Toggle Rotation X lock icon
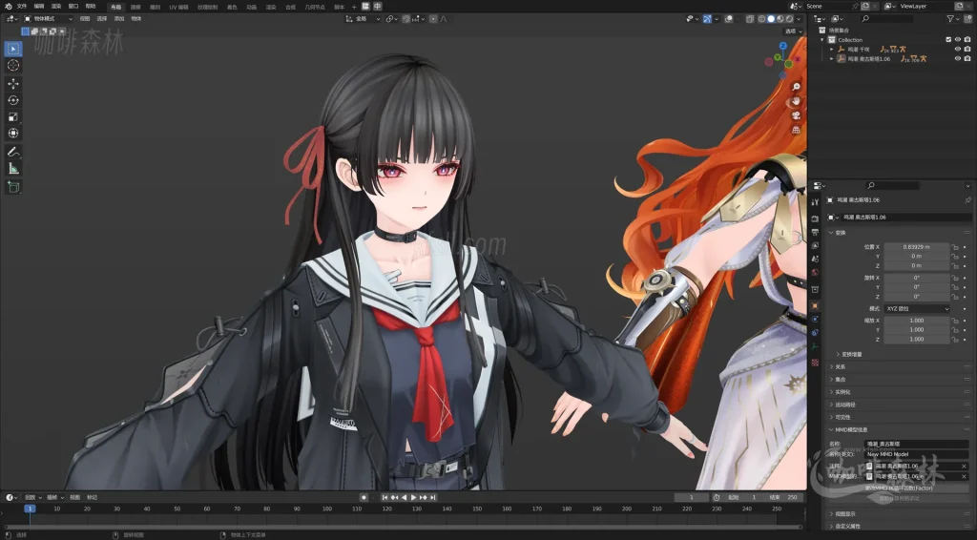Viewport: 977px width, 540px height. [x=955, y=278]
